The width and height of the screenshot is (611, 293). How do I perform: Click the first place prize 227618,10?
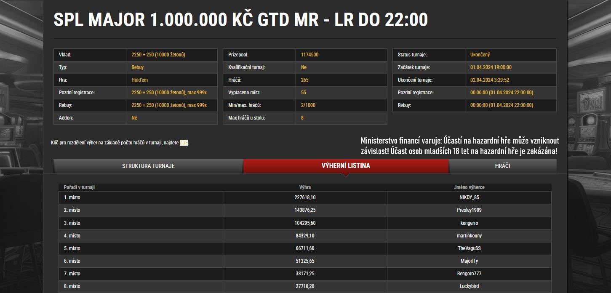tap(305, 197)
